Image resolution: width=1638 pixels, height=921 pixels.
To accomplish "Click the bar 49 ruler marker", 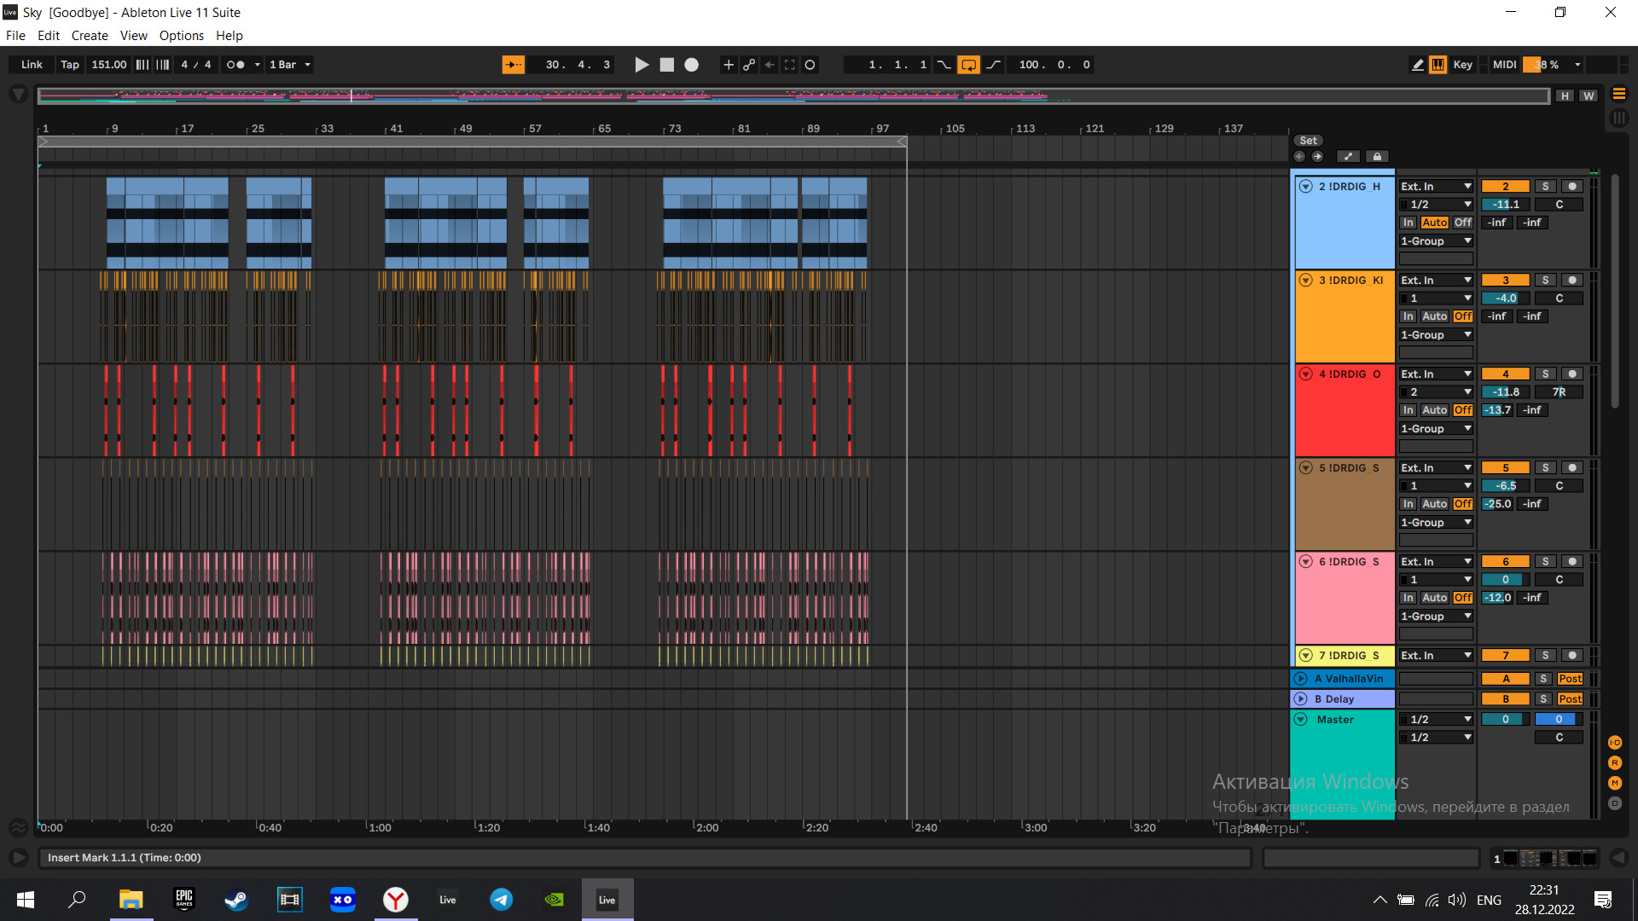I will click(465, 129).
